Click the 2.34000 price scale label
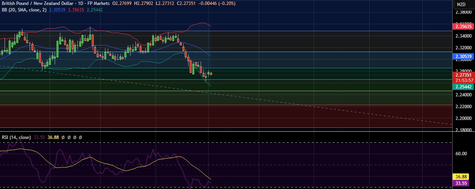 coord(464,36)
